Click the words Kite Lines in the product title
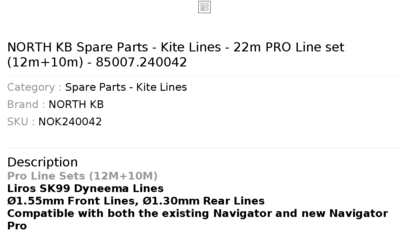409x239 pixels. click(x=191, y=47)
